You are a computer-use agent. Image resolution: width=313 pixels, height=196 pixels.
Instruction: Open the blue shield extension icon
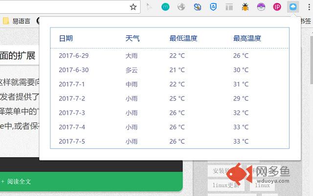213,7
